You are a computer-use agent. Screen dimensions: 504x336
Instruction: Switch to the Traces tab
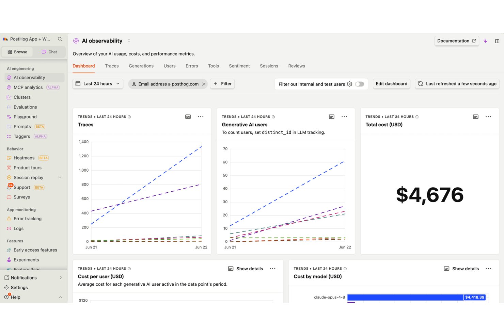112,66
